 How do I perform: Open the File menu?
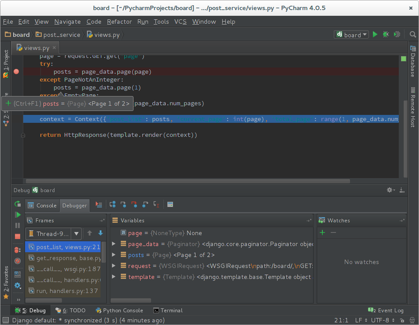coord(8,22)
